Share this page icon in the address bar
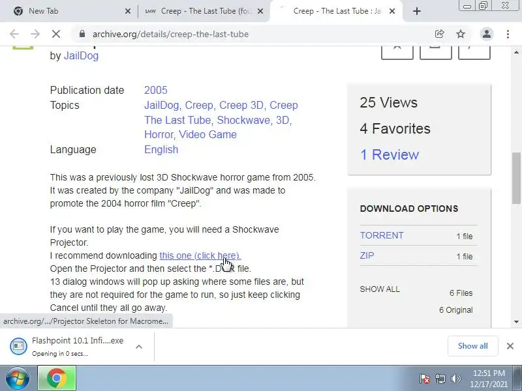This screenshot has height=391, width=522. coord(439,34)
